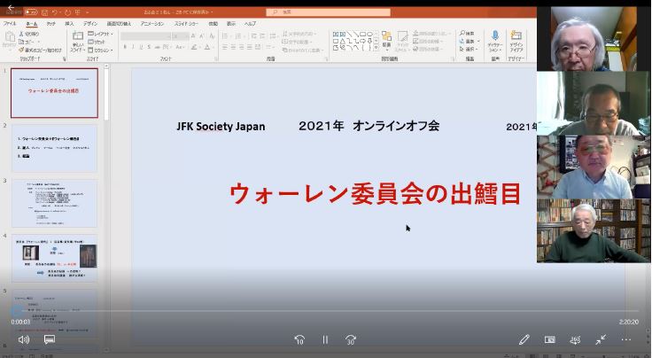Open the Select (選択) dropdown
Viewport: 652px width, 358px height.
469,49
